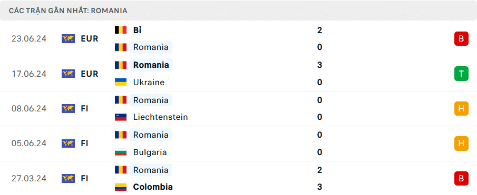
Task: Click the FI competition icon on 27.03.24
Action: [x=68, y=178]
